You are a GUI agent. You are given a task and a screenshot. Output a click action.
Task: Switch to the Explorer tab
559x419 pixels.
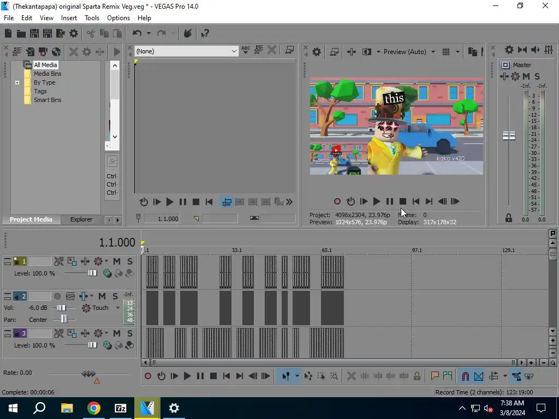[x=81, y=219]
